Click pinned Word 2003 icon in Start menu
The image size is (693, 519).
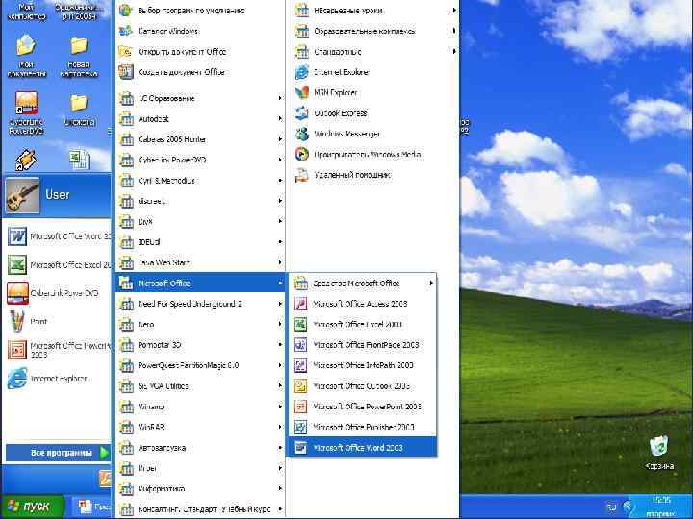[x=17, y=236]
